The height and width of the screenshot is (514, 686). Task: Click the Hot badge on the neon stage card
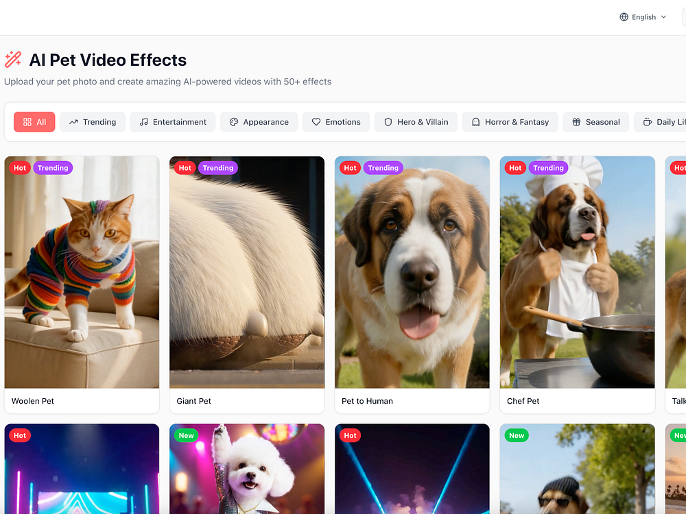tap(20, 435)
